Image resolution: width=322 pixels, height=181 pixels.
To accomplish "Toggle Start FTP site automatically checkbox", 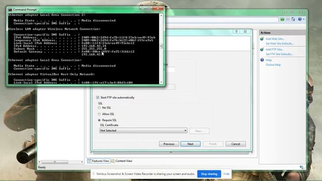I will tap(98, 98).
